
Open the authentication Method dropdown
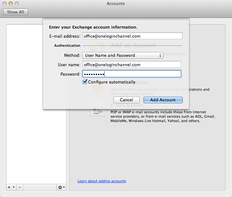click(x=123, y=55)
